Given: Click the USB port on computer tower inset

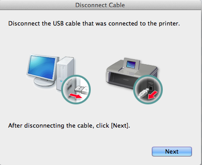Looking at the screenshot, I should [x=69, y=88].
